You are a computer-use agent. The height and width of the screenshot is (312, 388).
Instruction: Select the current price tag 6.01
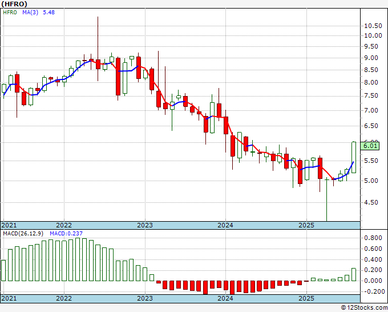pyautogui.click(x=370, y=146)
